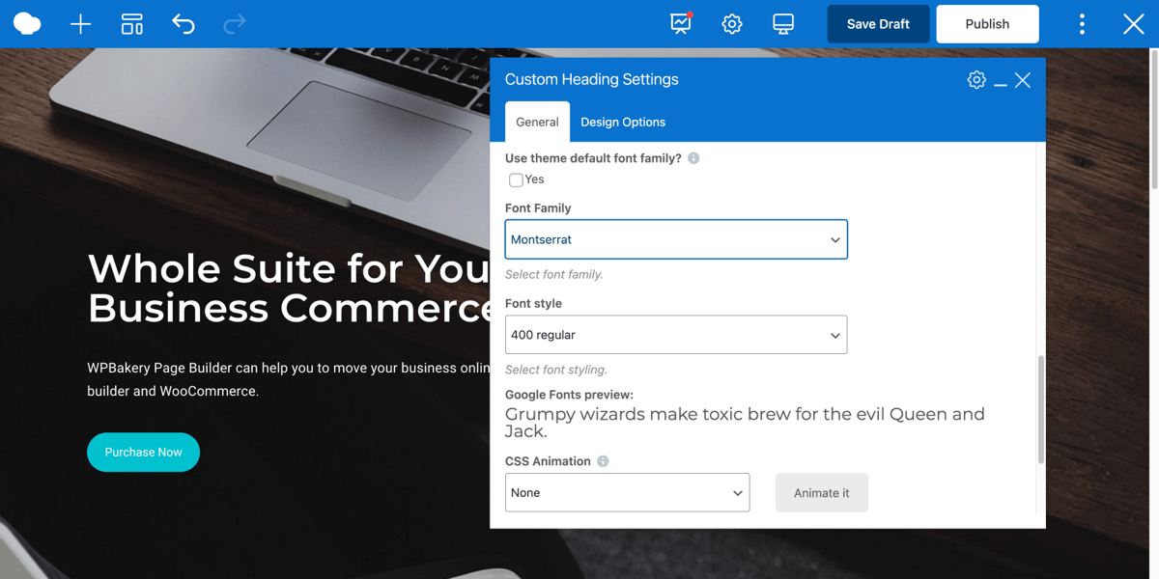
Task: Show info for theme default font family
Action: pos(693,158)
